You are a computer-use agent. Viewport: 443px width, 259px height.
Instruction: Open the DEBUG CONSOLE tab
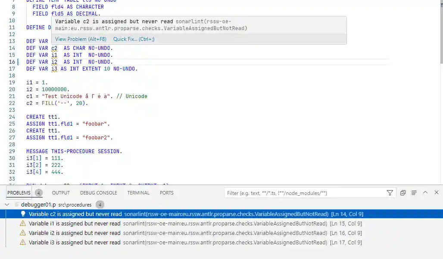(x=98, y=193)
